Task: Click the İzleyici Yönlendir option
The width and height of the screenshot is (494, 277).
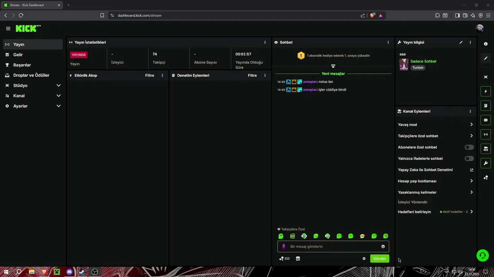Action: [413, 202]
